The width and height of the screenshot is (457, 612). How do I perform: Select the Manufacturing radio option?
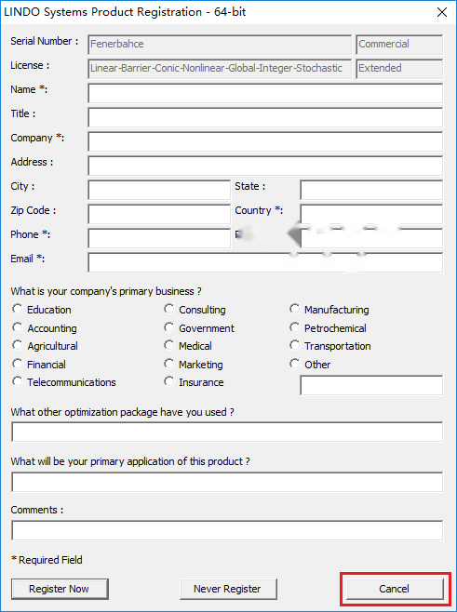(x=294, y=309)
